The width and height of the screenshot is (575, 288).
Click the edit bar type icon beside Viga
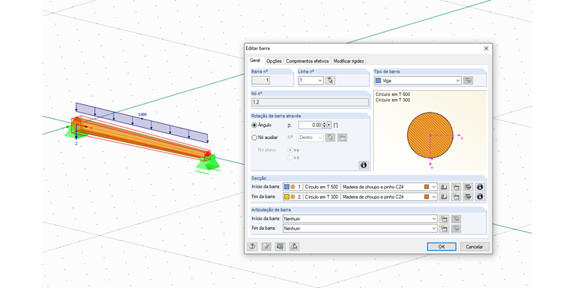[468, 80]
